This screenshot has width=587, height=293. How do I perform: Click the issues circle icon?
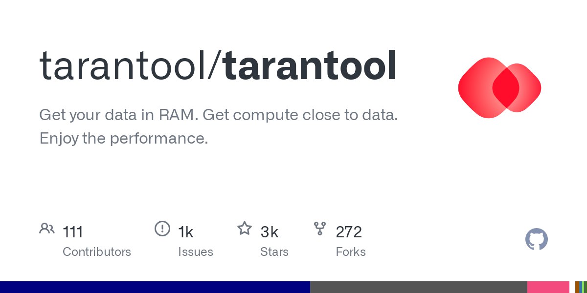(x=162, y=229)
